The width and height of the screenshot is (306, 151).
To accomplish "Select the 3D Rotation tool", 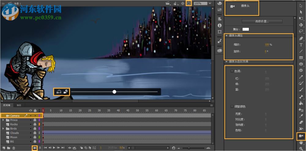I will tap(301, 25).
